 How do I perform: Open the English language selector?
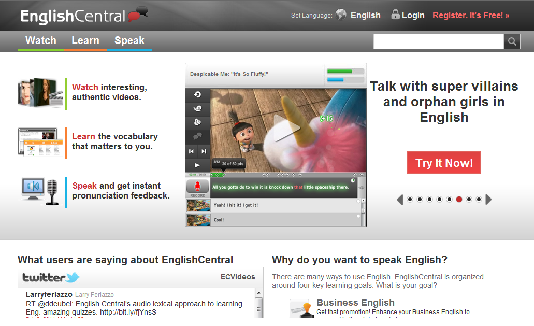point(366,15)
